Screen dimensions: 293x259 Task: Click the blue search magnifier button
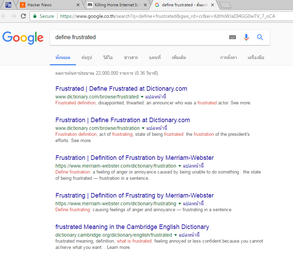coord(260,37)
